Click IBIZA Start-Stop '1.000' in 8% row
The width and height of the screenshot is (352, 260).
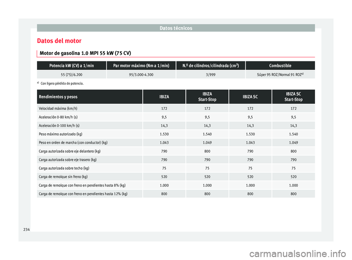207,185
